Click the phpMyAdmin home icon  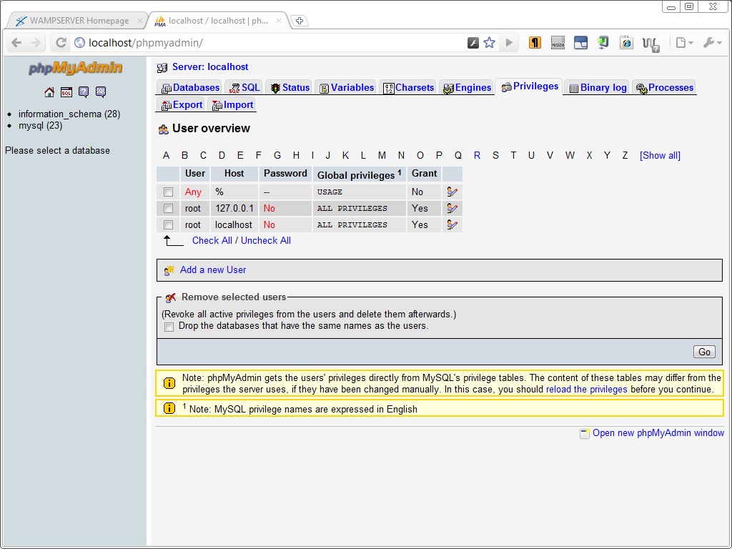pyautogui.click(x=49, y=92)
